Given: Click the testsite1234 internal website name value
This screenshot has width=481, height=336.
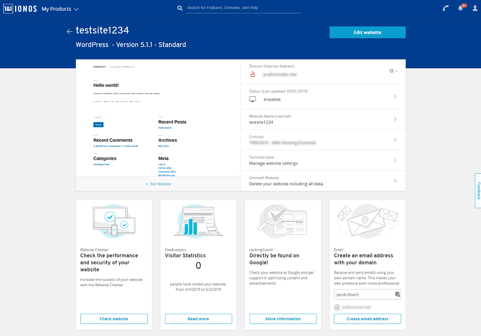Looking at the screenshot, I should (261, 122).
